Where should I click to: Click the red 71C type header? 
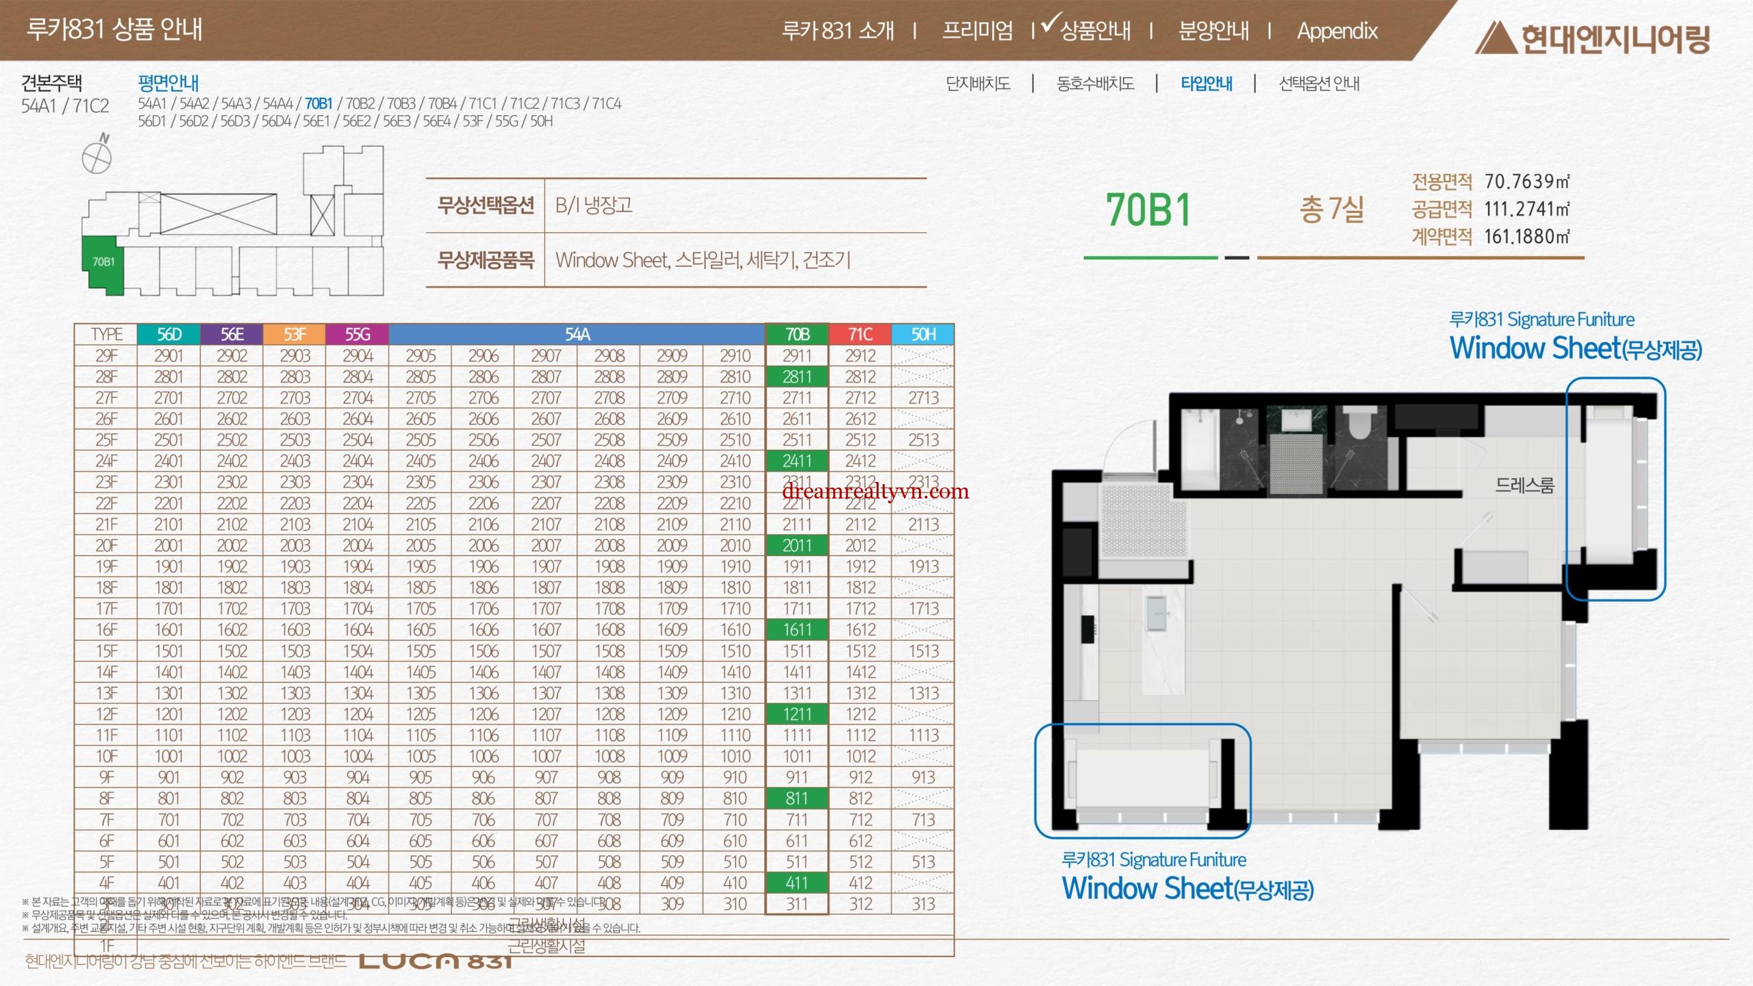(860, 334)
